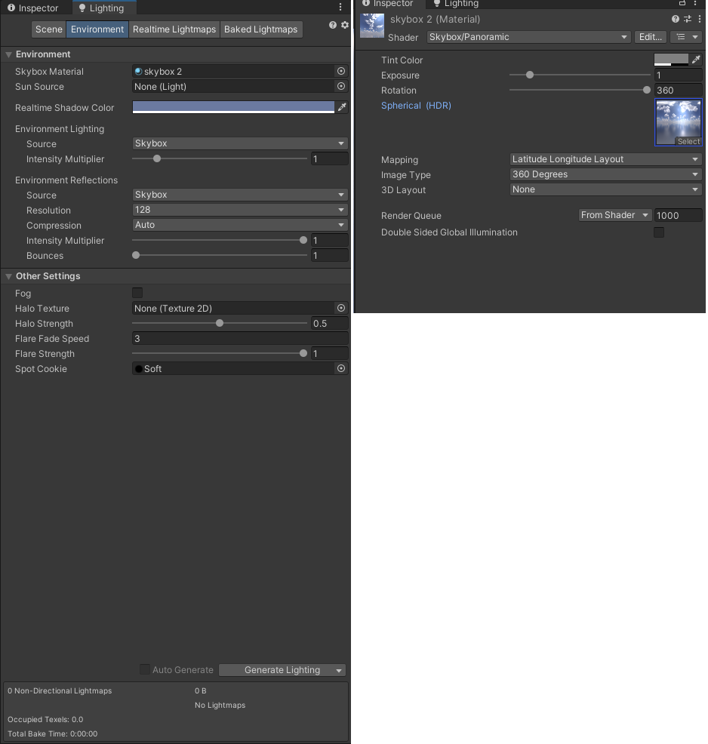
Task: Use eyedropper for Tint Color
Action: coord(696,60)
